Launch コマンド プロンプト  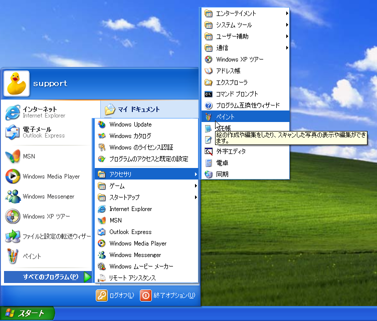(246, 94)
